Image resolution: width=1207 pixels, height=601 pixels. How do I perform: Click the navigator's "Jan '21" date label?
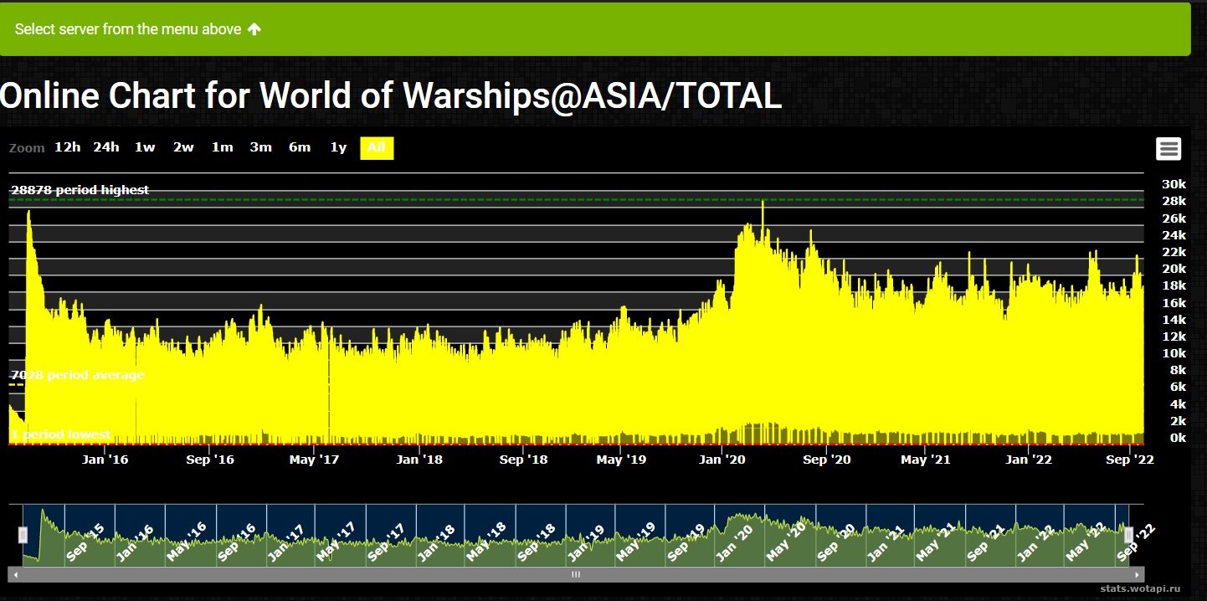tap(886, 542)
